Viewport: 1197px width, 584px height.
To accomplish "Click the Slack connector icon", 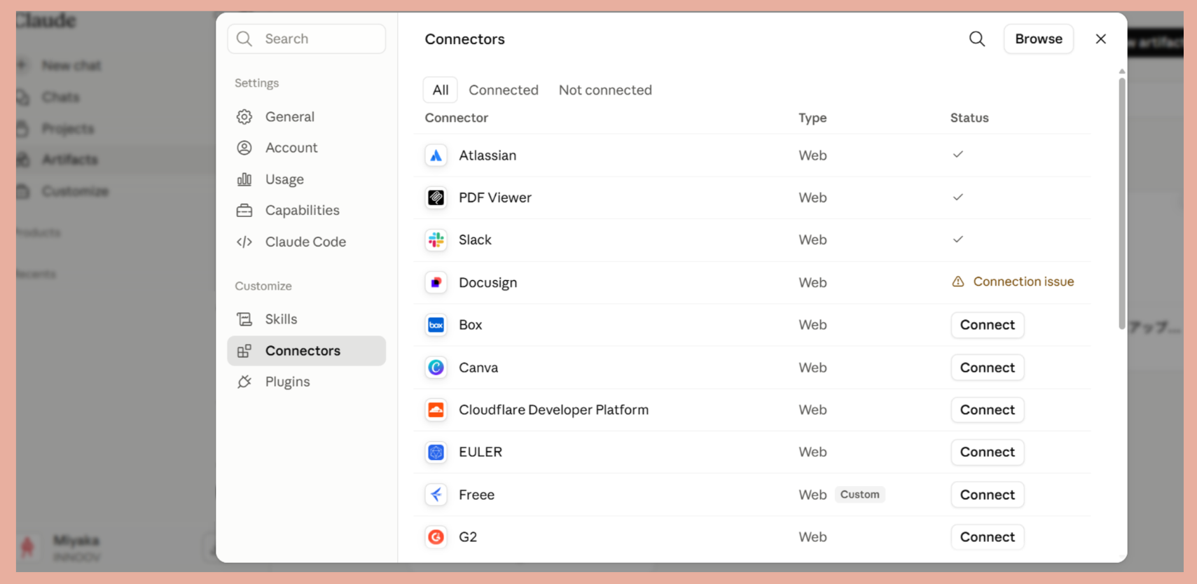I will pos(436,240).
